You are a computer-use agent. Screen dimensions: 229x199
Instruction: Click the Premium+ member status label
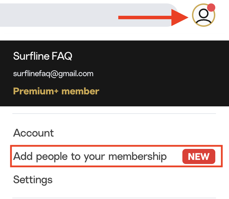click(x=56, y=91)
